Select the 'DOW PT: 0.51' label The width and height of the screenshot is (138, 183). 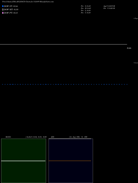11,13
